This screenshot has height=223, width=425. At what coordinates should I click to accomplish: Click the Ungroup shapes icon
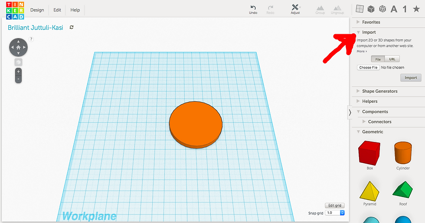click(337, 8)
